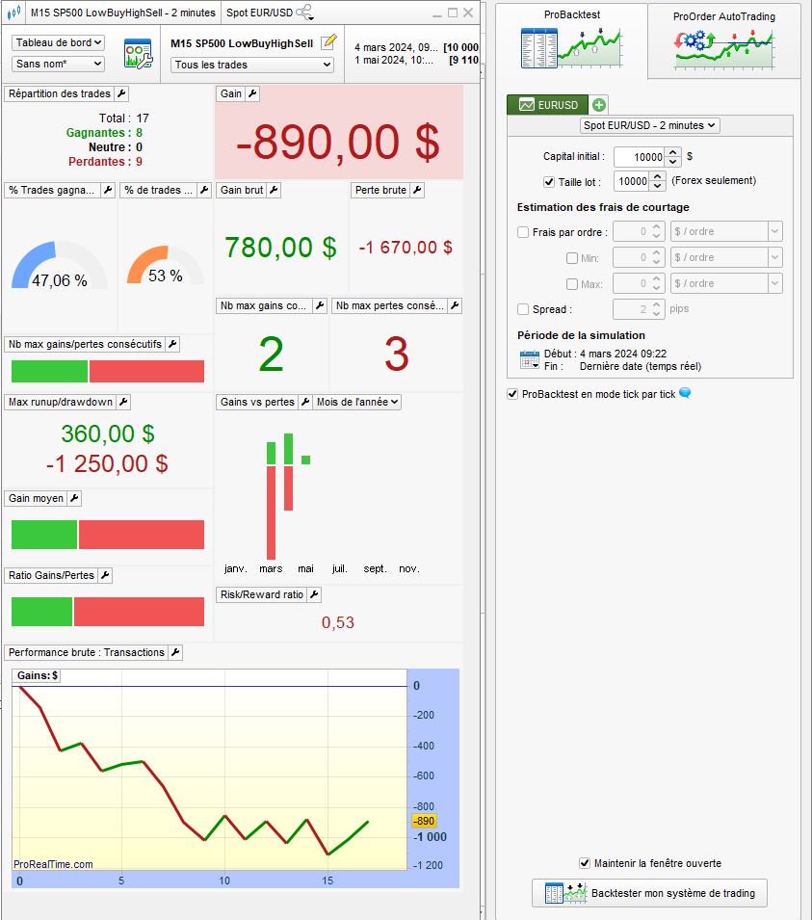
Task: Open wrench settings for Gain widget
Action: tap(252, 93)
